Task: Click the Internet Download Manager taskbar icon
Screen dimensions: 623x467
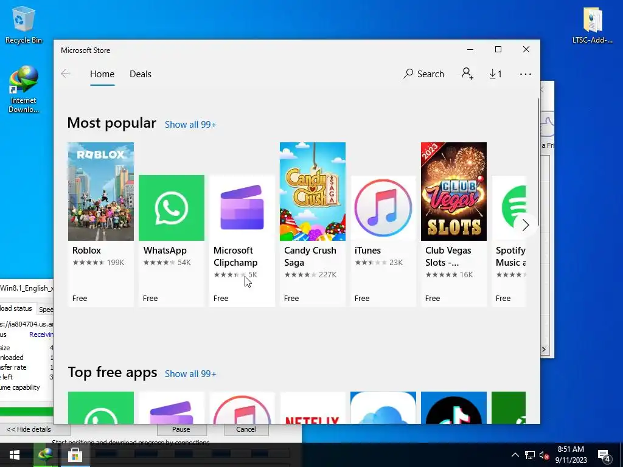Action: [x=46, y=455]
